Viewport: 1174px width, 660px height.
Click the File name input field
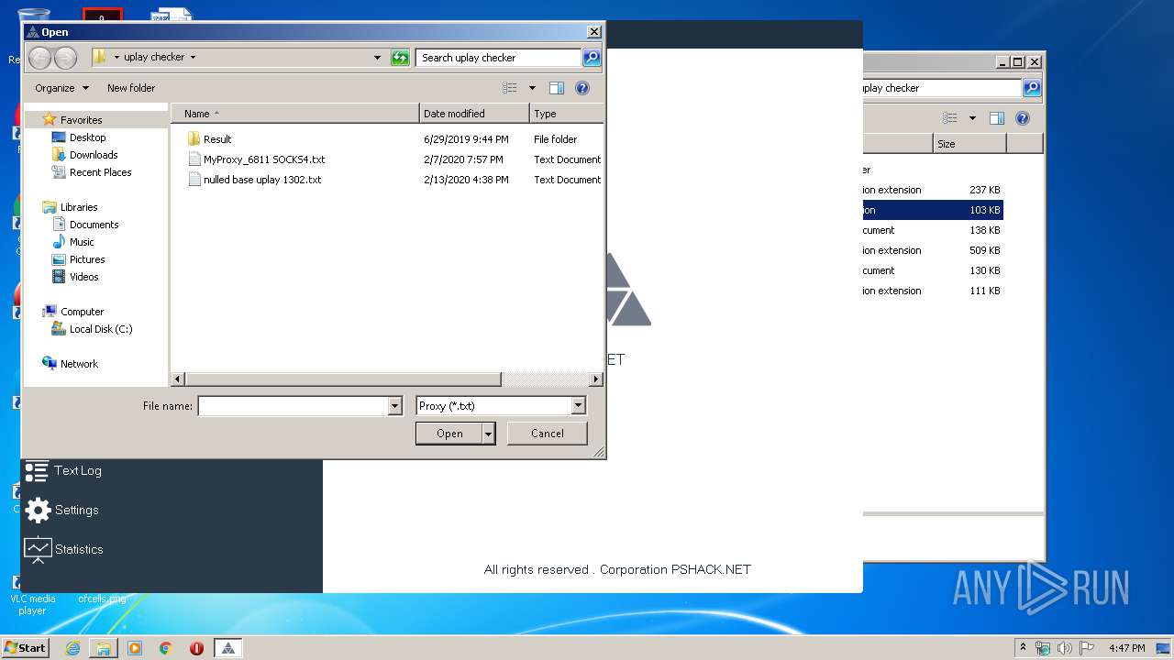(293, 406)
